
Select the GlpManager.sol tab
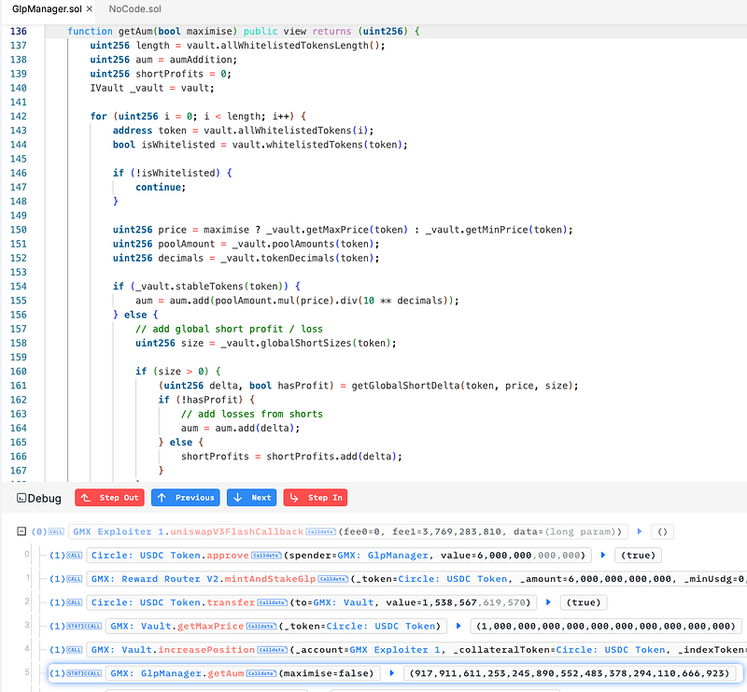pos(40,9)
